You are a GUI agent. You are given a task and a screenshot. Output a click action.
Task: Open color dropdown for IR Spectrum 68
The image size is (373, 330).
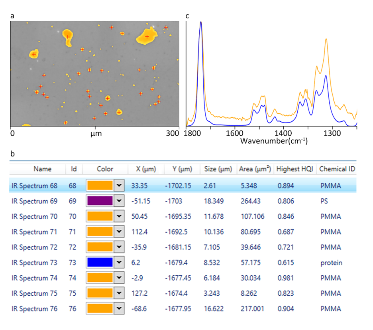(118, 186)
